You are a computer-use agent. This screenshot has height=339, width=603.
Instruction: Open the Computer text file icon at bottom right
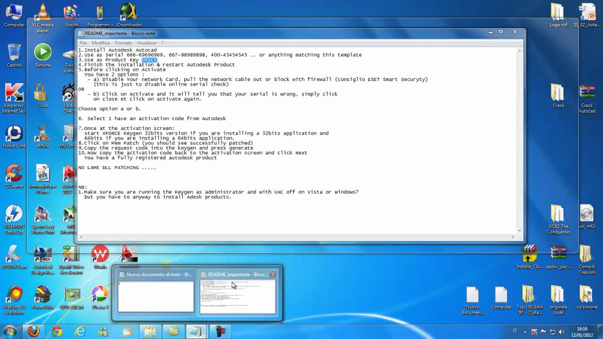pyautogui.click(x=501, y=298)
